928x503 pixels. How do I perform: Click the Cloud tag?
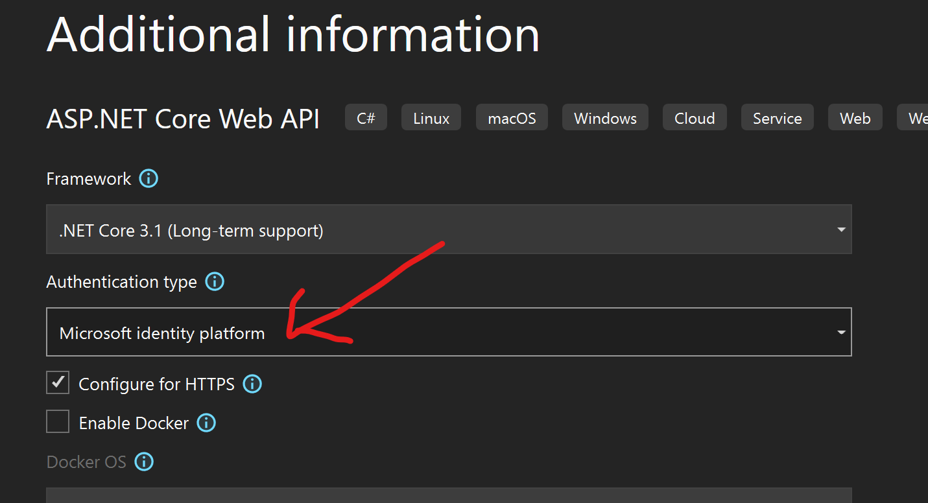pos(695,118)
